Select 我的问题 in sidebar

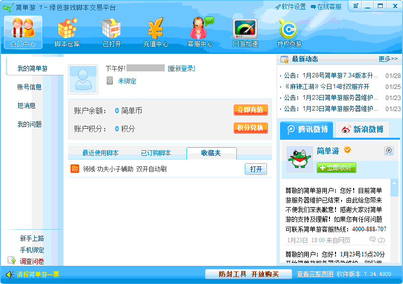(29, 125)
